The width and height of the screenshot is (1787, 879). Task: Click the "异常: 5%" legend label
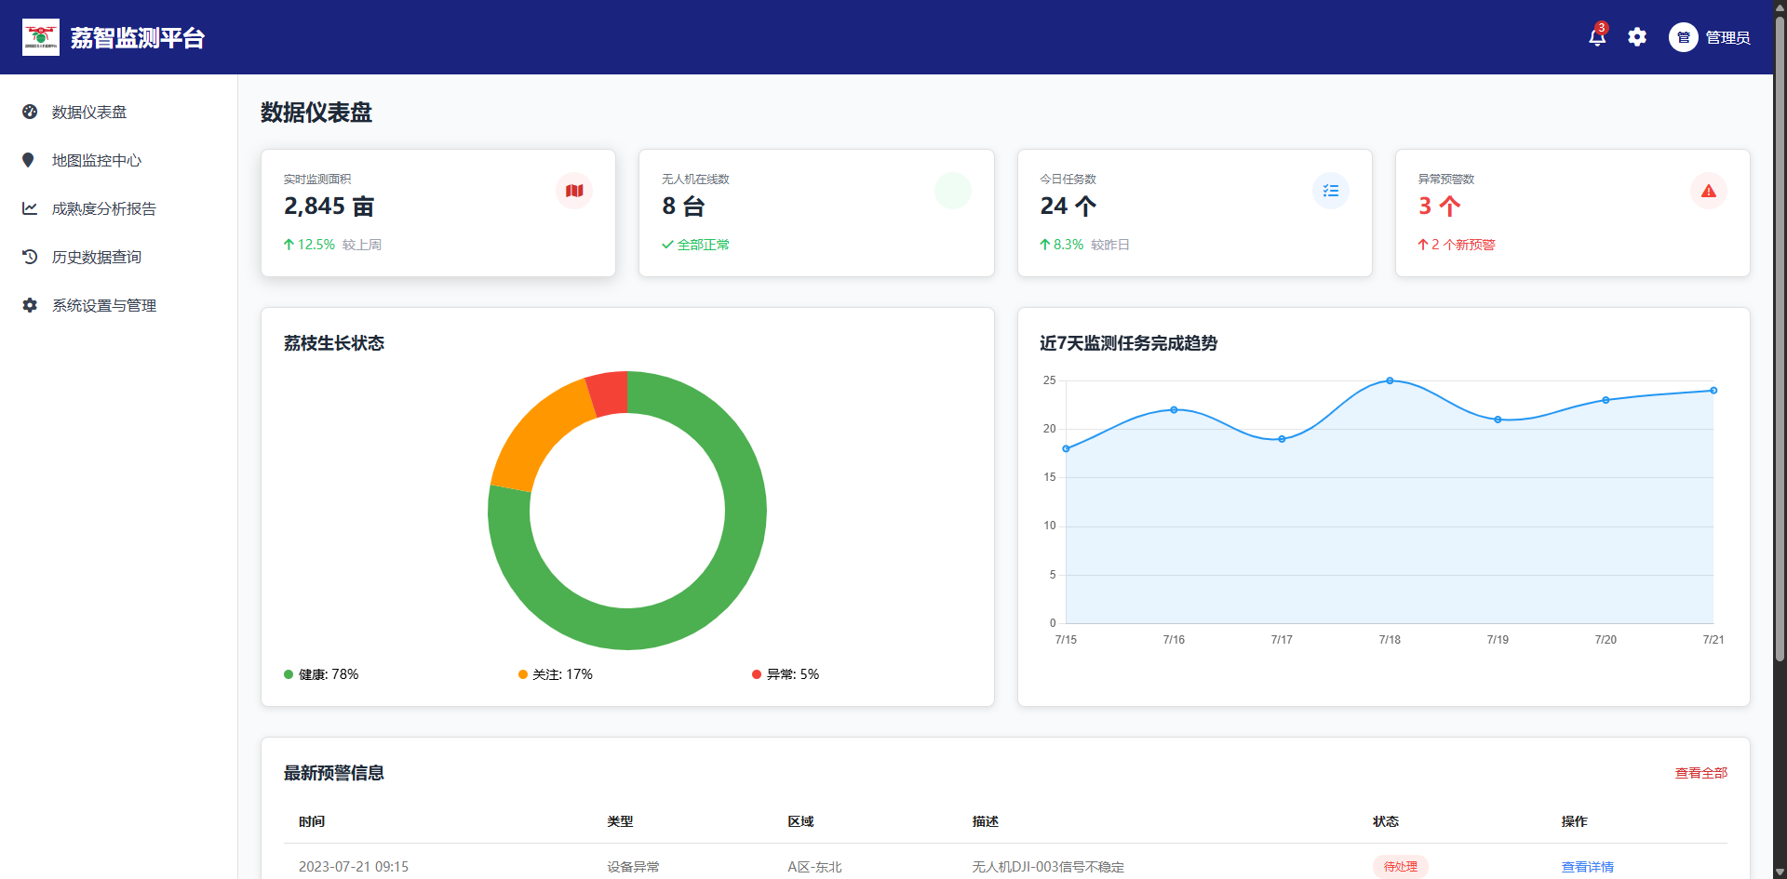793,674
